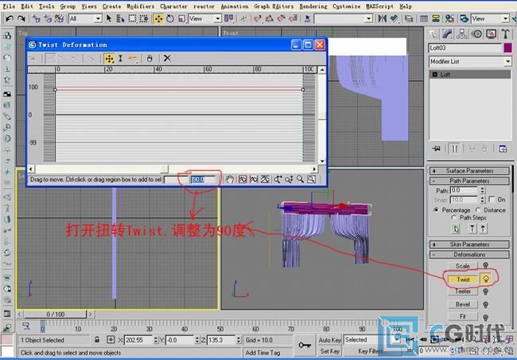Screen dimensions: 517x360
Task: Click the Twist Deformation value field showing 90.0
Action: (203, 180)
